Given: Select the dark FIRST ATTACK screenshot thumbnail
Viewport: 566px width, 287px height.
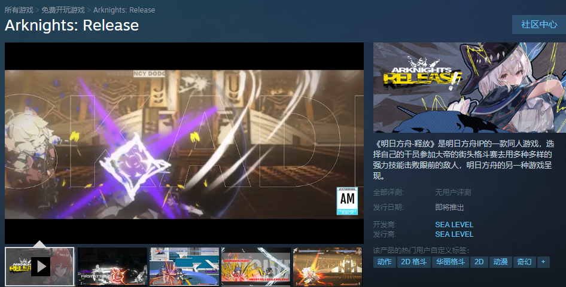Looking at the screenshot, I should click(112, 267).
